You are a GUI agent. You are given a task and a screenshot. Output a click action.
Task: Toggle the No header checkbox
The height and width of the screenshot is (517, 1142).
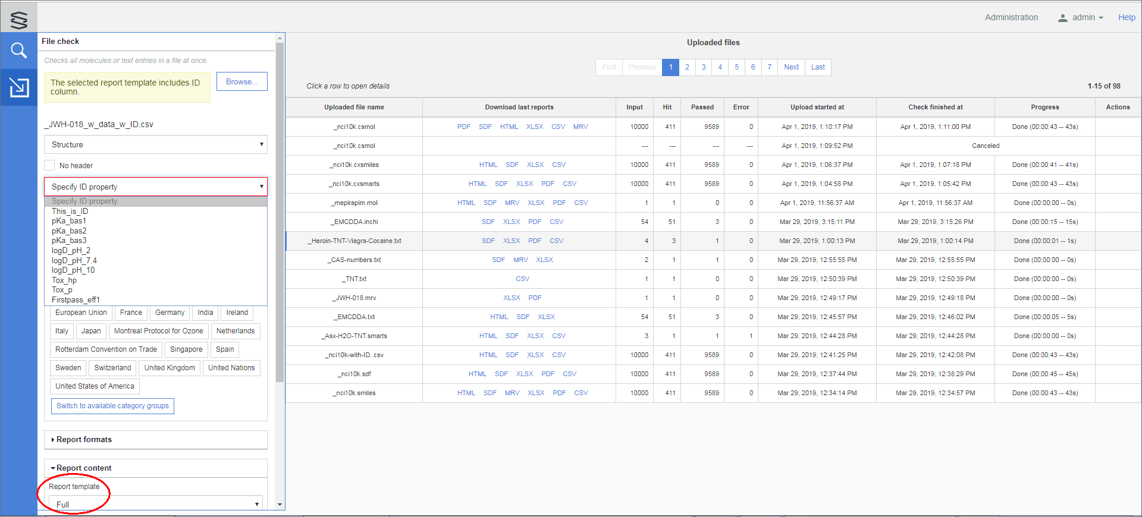click(50, 166)
